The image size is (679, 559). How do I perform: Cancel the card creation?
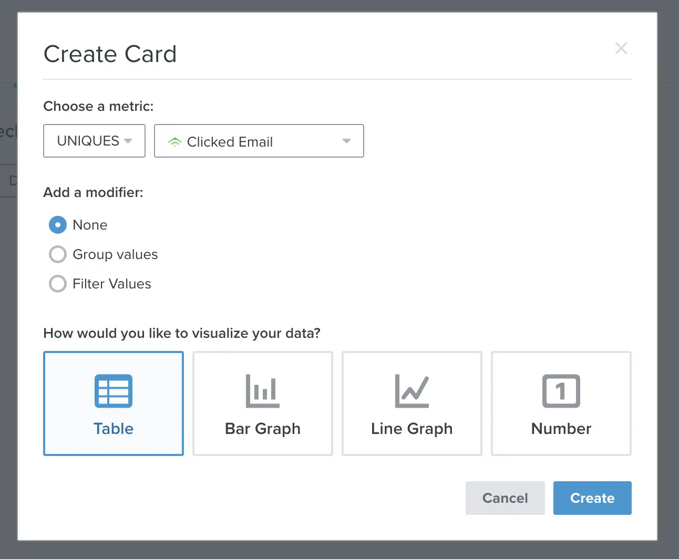pos(505,498)
